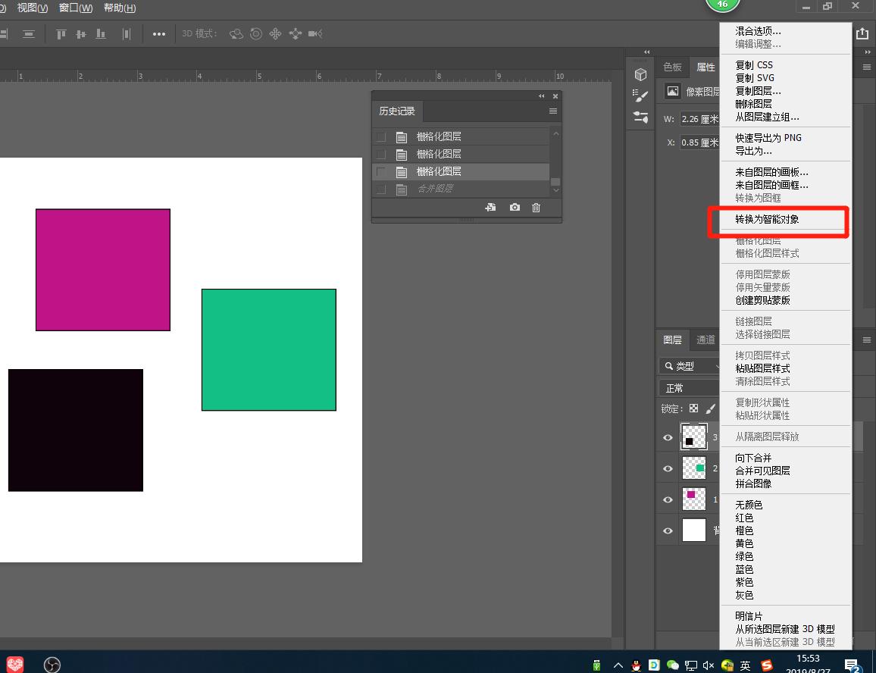Click the camera icon to create new snapshot

(x=515, y=208)
